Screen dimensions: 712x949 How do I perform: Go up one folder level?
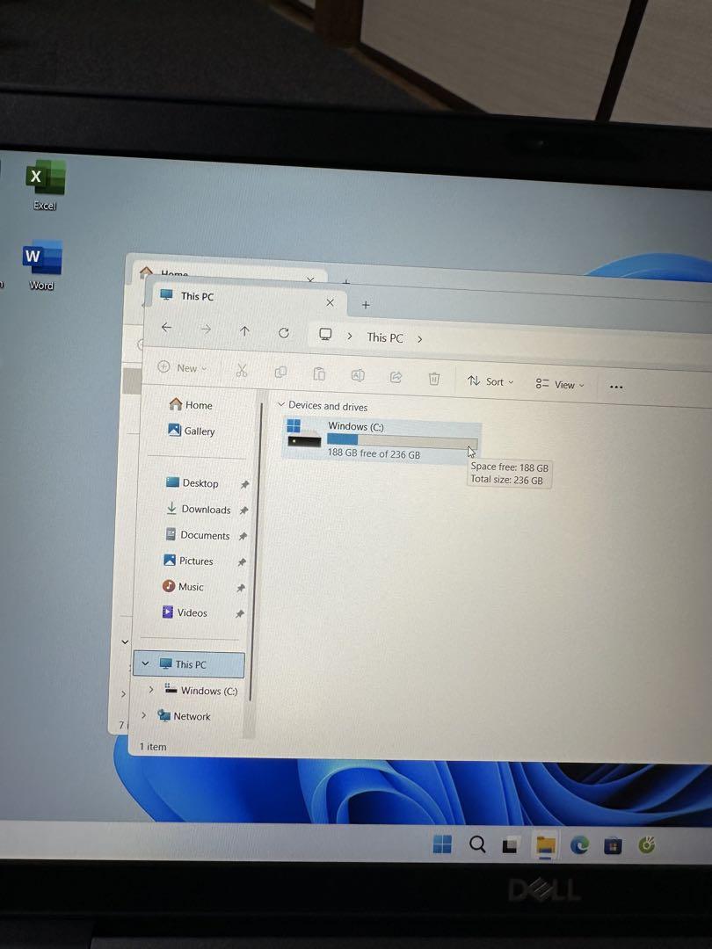tap(244, 331)
